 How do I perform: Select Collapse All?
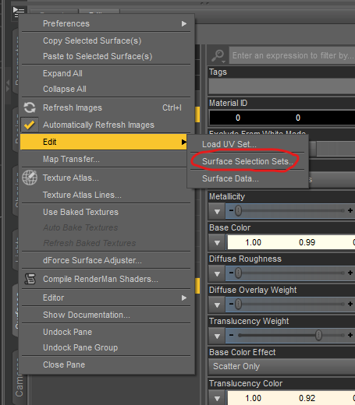point(106,89)
